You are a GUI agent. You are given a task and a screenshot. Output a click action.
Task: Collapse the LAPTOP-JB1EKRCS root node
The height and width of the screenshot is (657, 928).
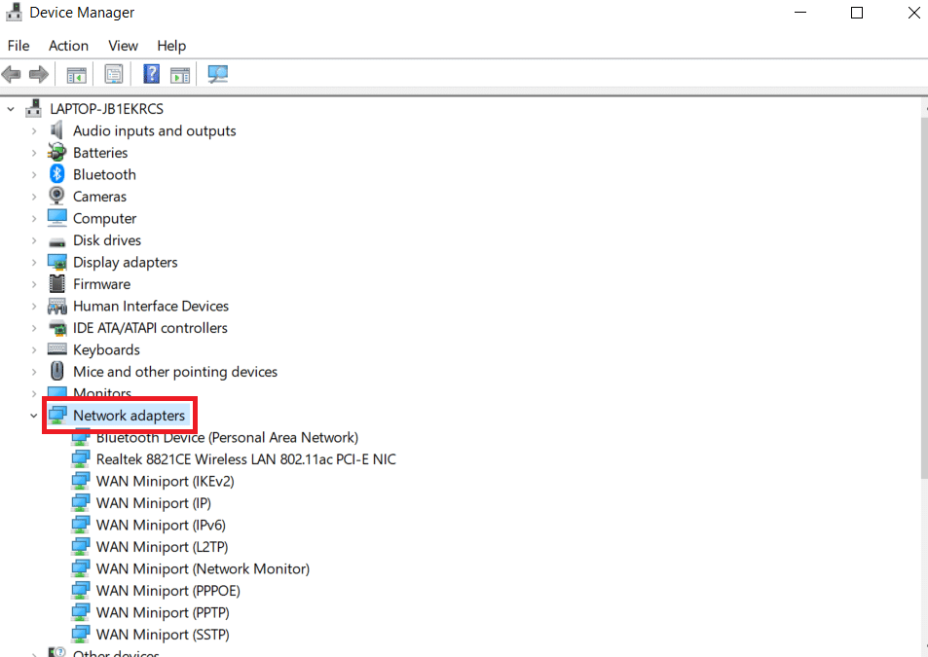pyautogui.click(x=11, y=109)
